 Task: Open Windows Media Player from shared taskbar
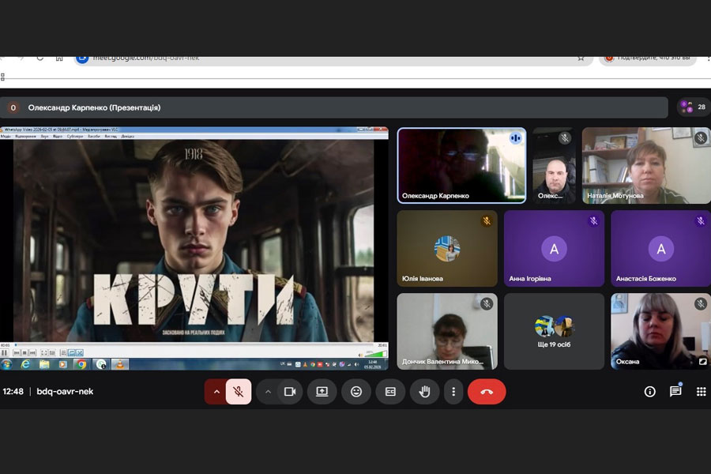pos(63,364)
